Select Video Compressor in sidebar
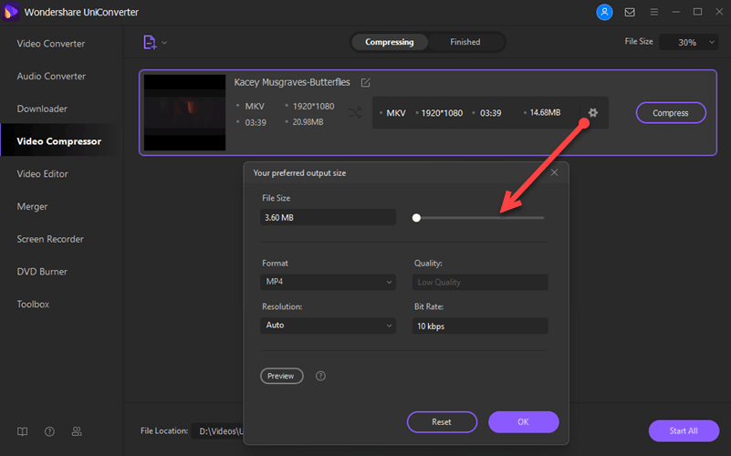Image resolution: width=731 pixels, height=456 pixels. 58,141
